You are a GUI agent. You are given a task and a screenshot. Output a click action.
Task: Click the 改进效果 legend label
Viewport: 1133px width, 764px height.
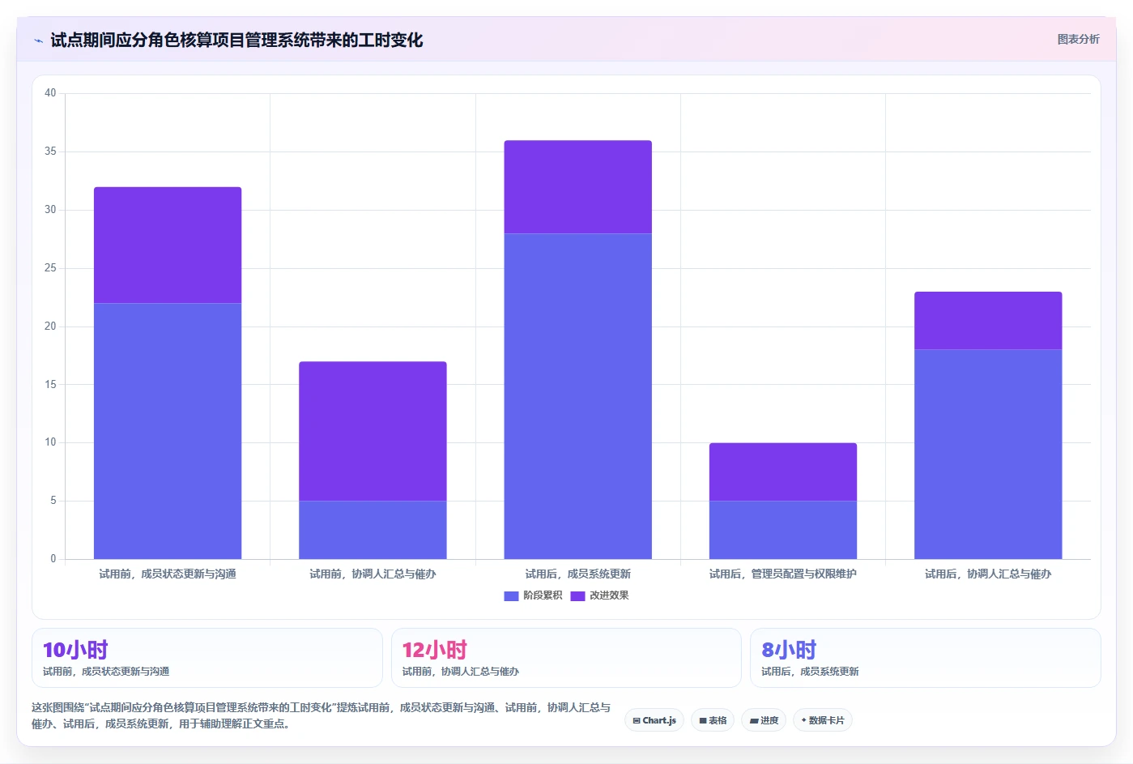point(609,595)
